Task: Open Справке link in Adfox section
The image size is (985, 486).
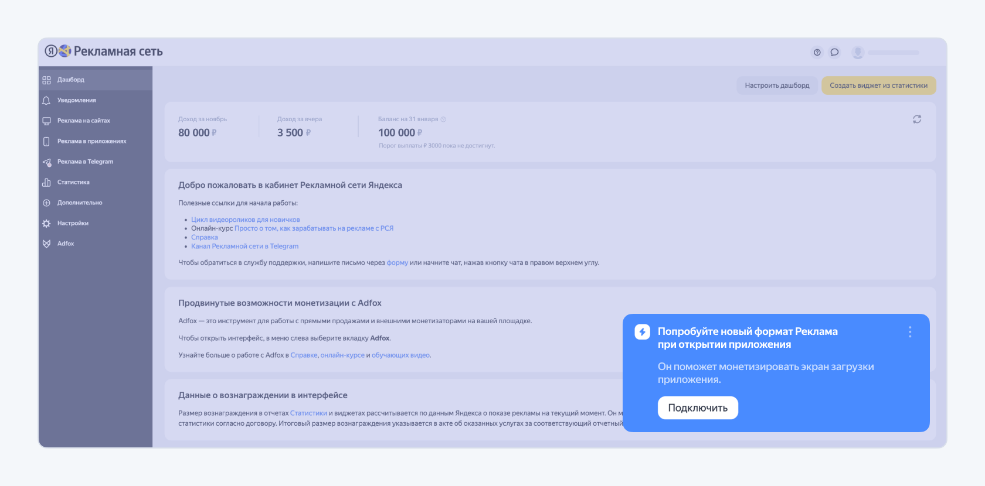Action: (x=304, y=355)
